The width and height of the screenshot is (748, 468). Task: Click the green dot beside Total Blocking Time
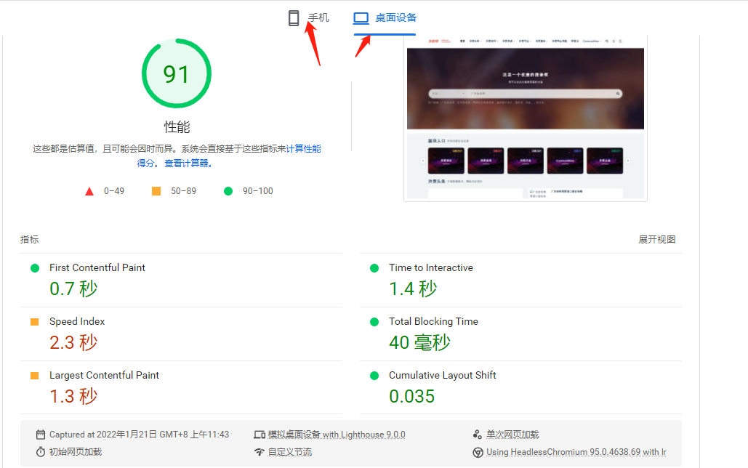click(374, 322)
